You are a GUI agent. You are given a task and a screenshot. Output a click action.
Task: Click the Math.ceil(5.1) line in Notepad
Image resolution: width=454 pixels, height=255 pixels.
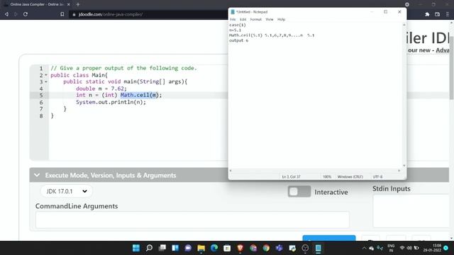[272, 35]
